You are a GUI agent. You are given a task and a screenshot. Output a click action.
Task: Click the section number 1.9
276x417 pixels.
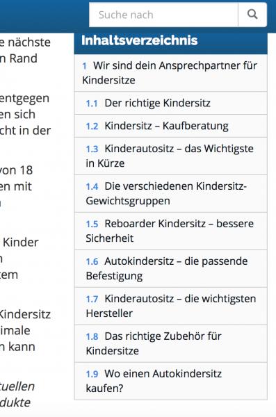[92, 374]
